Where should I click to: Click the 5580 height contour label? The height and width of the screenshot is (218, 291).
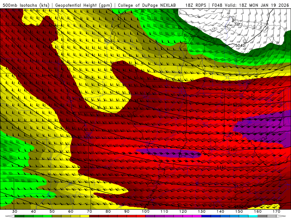239,207
